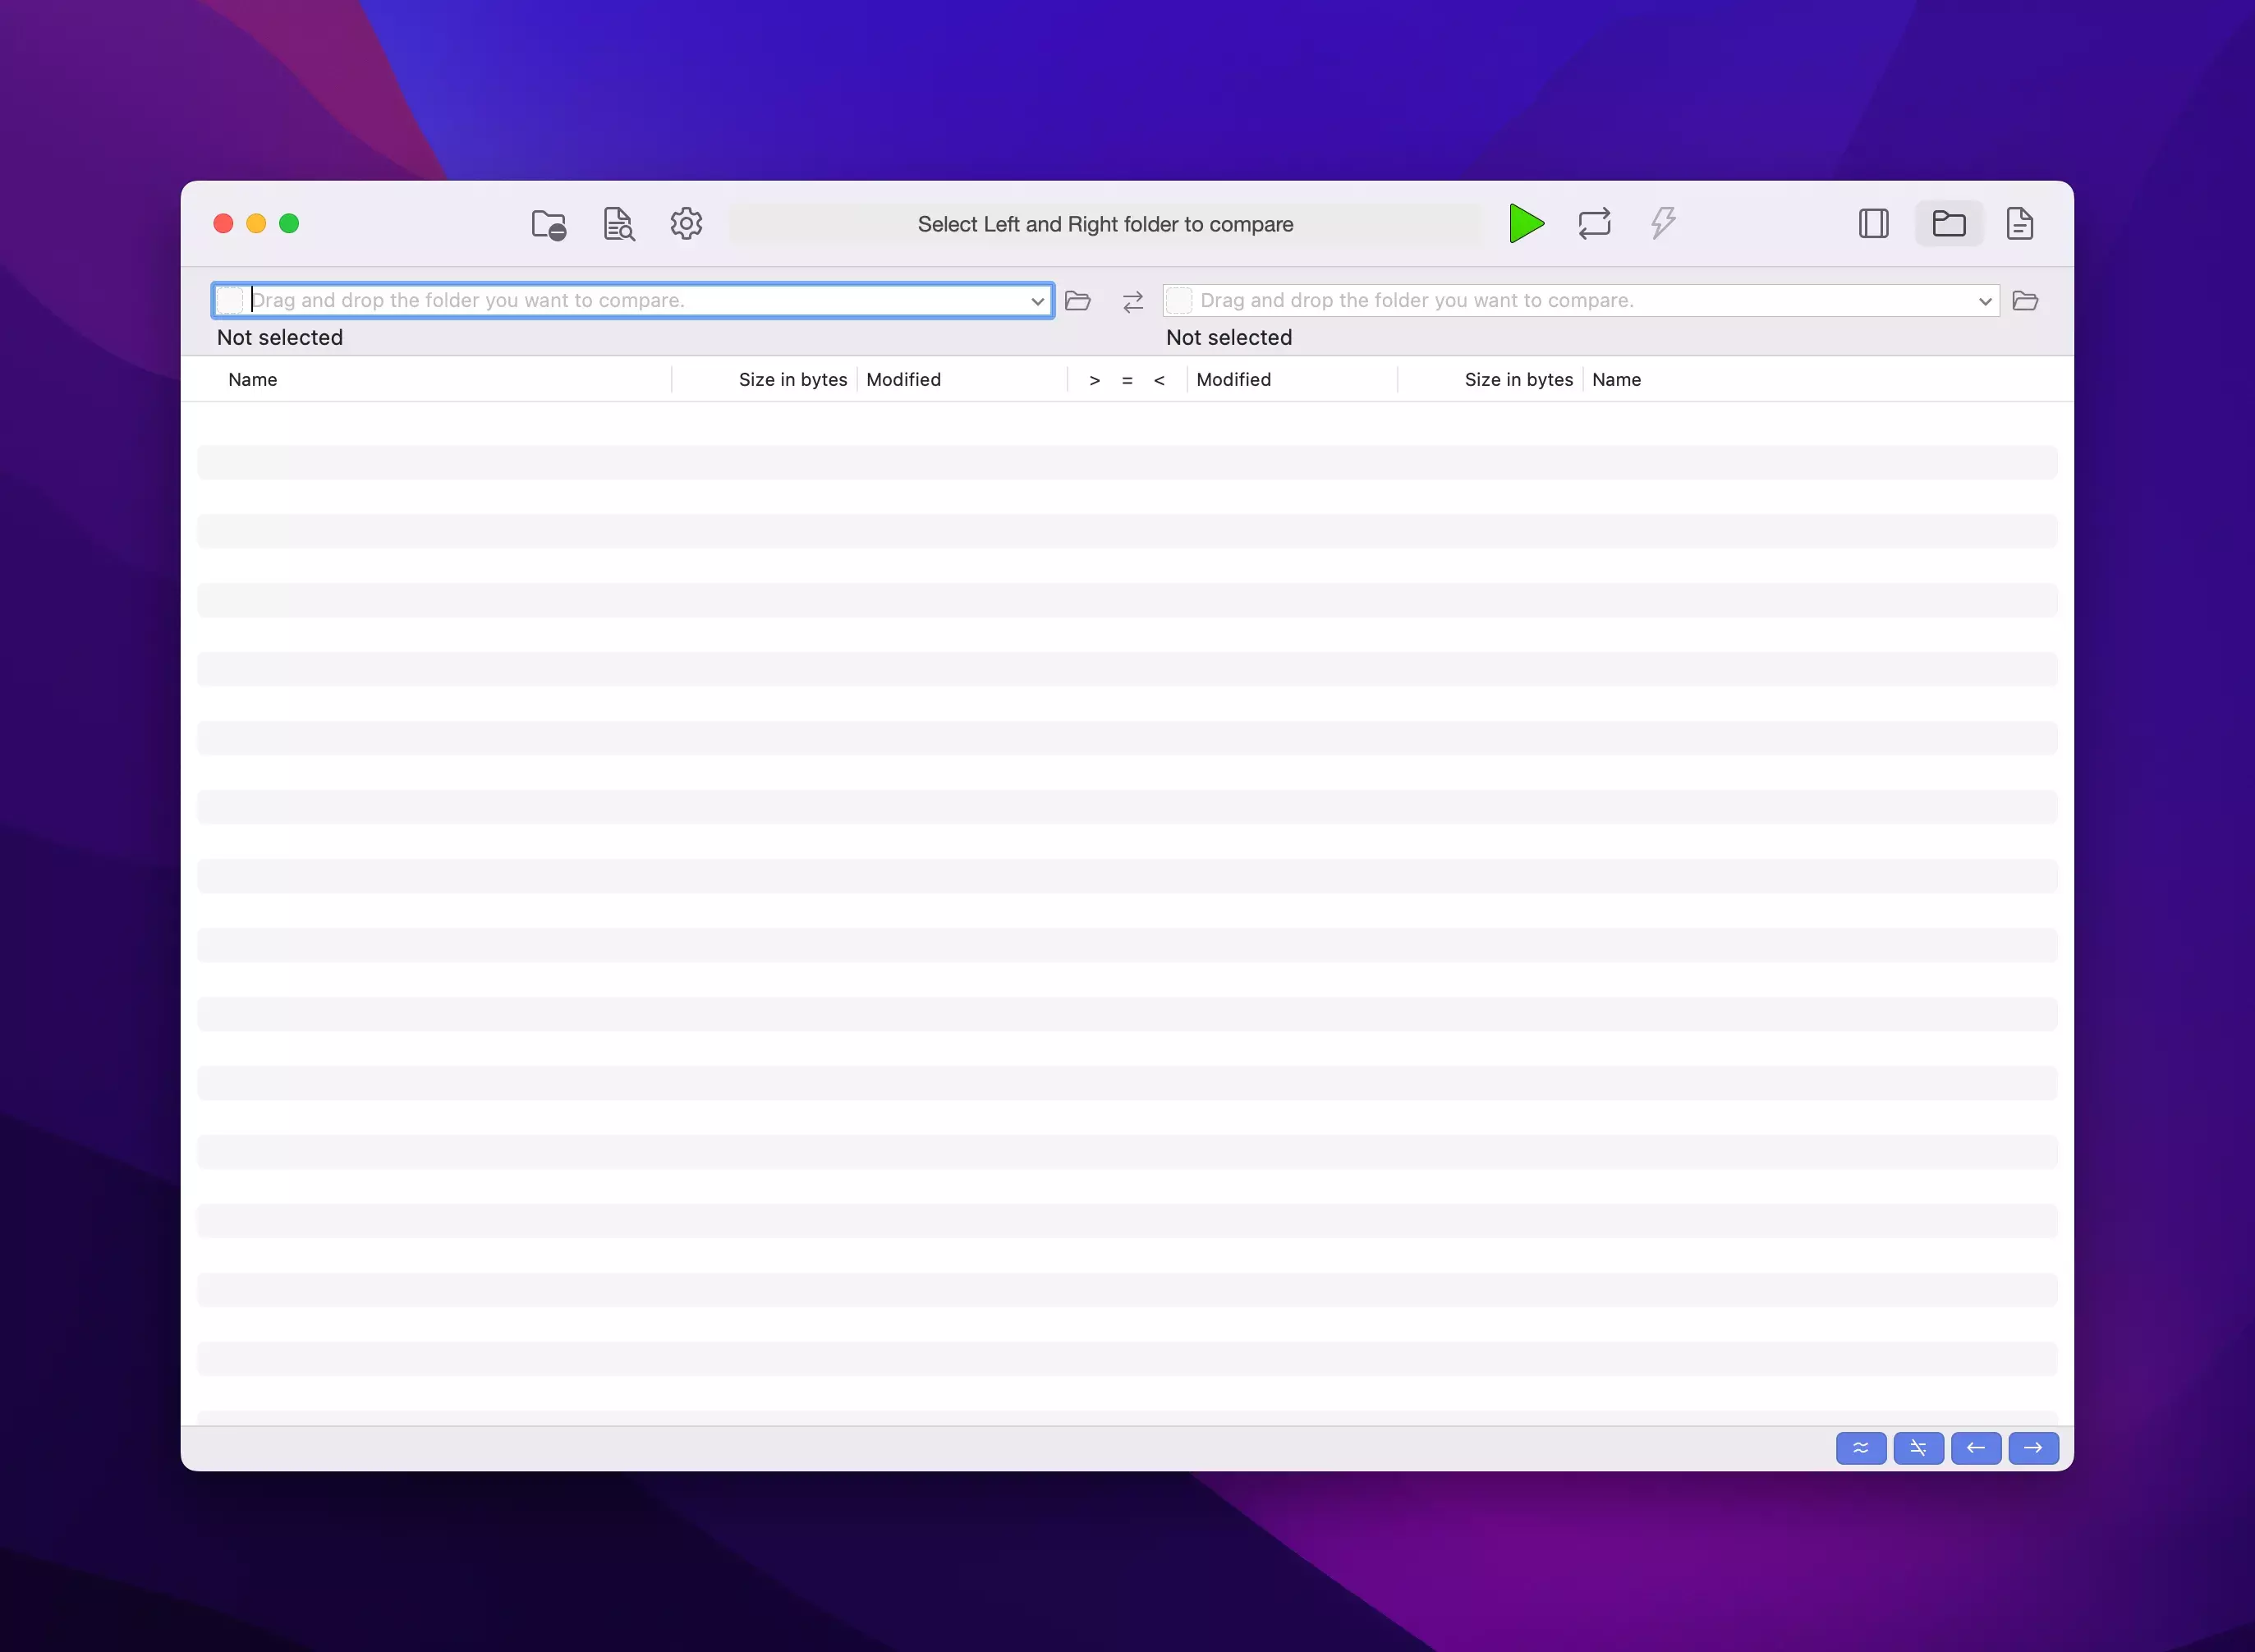Swap left and right folders

[1132, 301]
